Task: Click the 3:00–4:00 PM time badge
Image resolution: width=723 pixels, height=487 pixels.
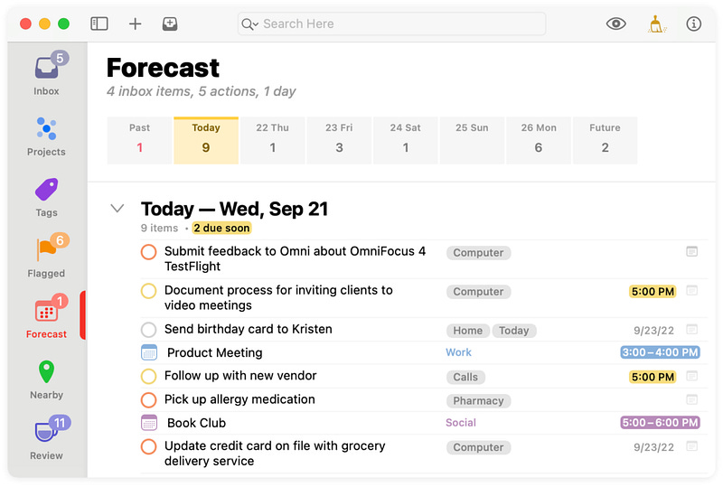Action: pyautogui.click(x=660, y=352)
